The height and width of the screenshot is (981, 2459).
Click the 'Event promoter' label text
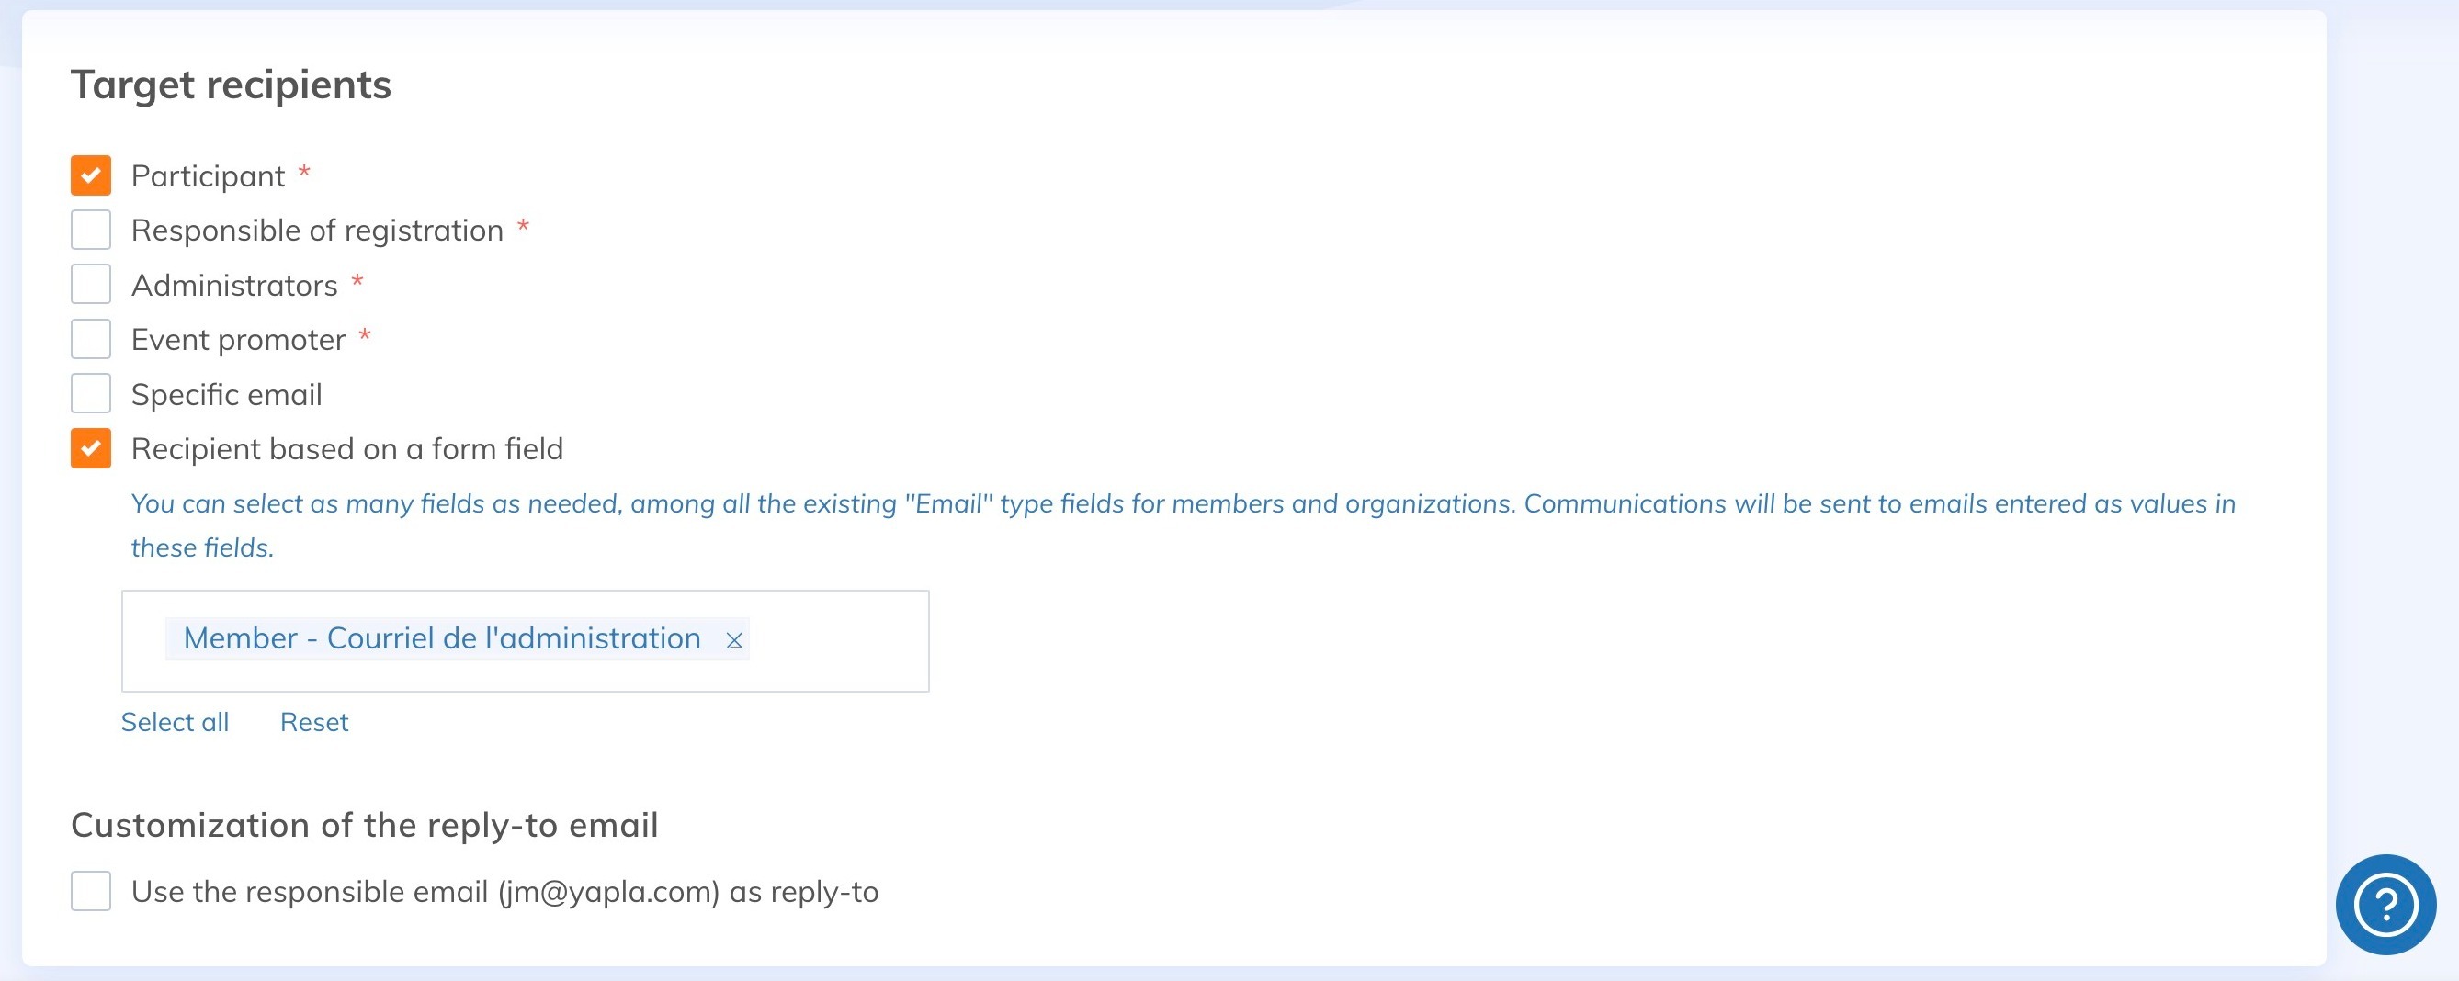point(238,340)
